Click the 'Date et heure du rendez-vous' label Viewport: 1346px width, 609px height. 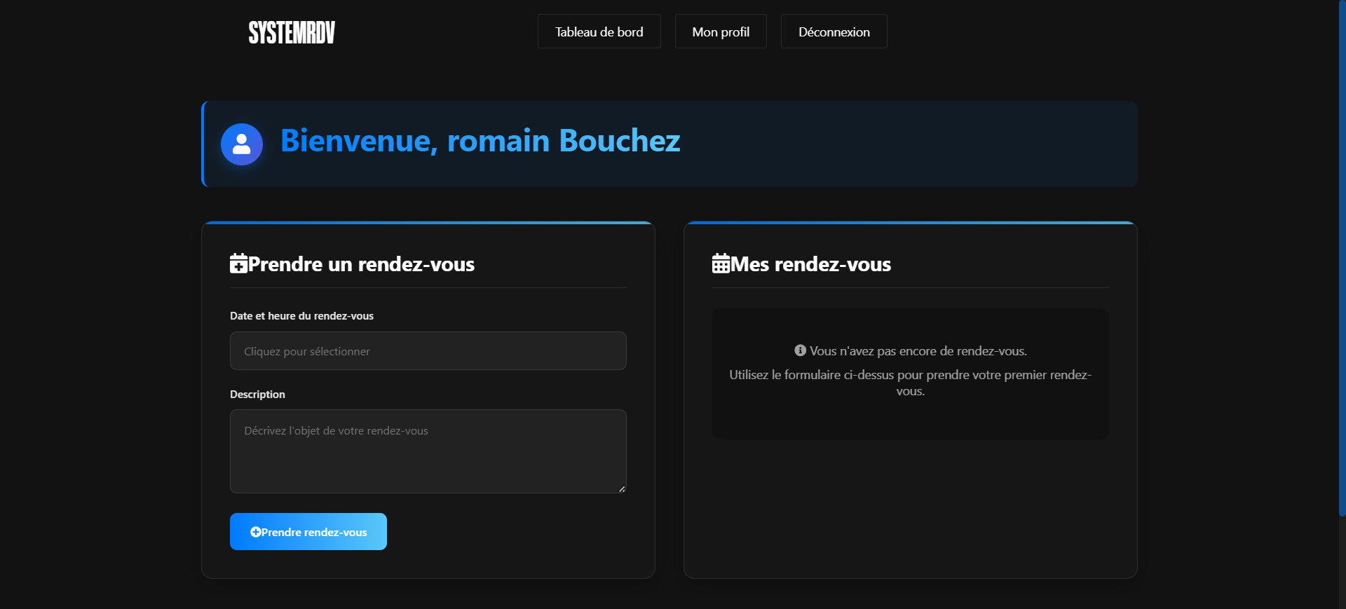click(301, 316)
